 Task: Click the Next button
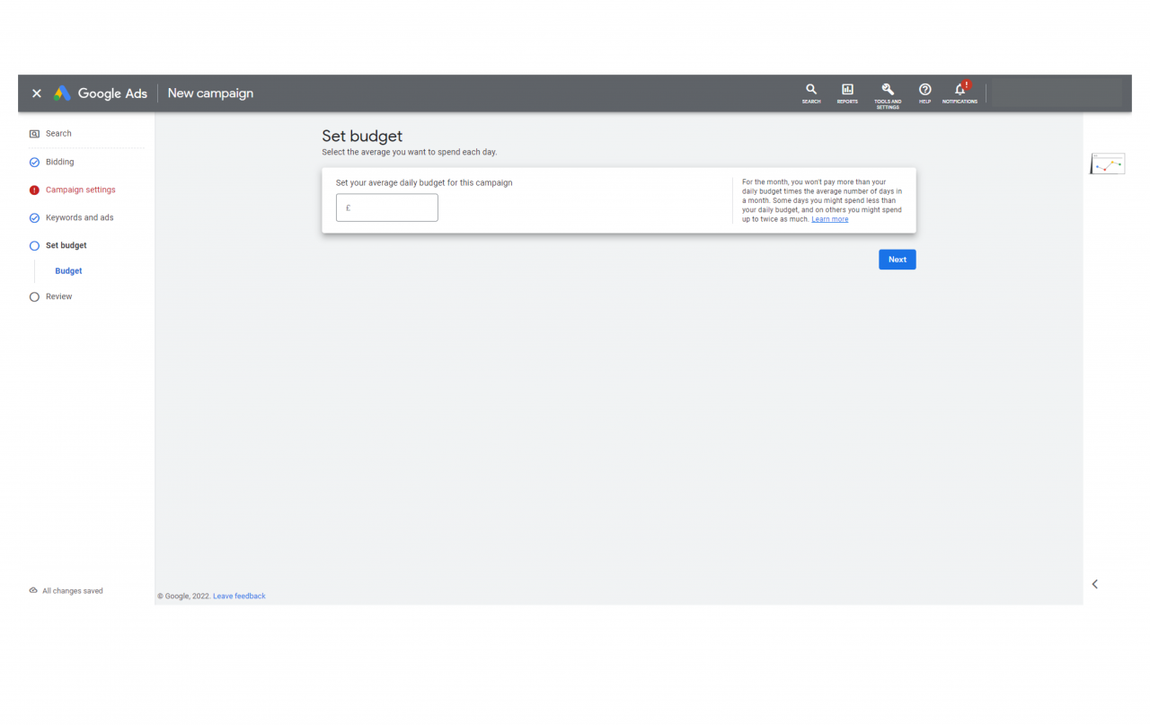point(897,259)
